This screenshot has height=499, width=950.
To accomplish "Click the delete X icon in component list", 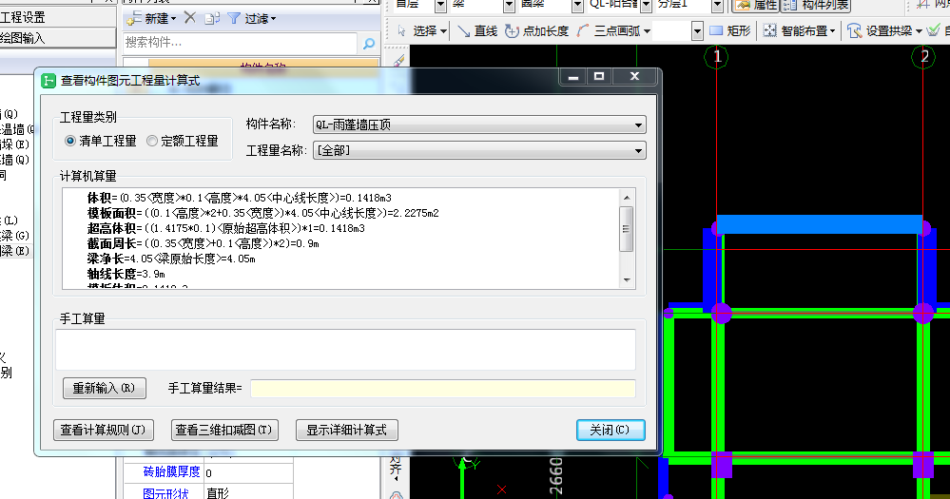I will click(x=189, y=17).
